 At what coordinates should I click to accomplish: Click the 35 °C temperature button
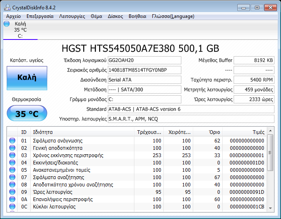(x=27, y=114)
